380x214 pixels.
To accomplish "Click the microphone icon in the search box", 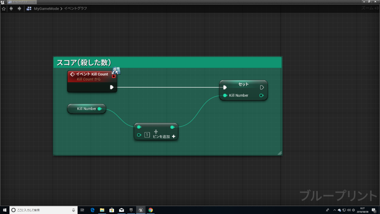I will 73,210.
